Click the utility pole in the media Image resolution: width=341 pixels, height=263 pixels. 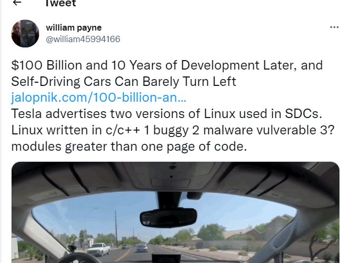coord(116,229)
